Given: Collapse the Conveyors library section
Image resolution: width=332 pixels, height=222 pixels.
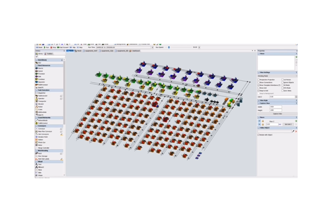Looking at the screenshot, I should point(49,126).
